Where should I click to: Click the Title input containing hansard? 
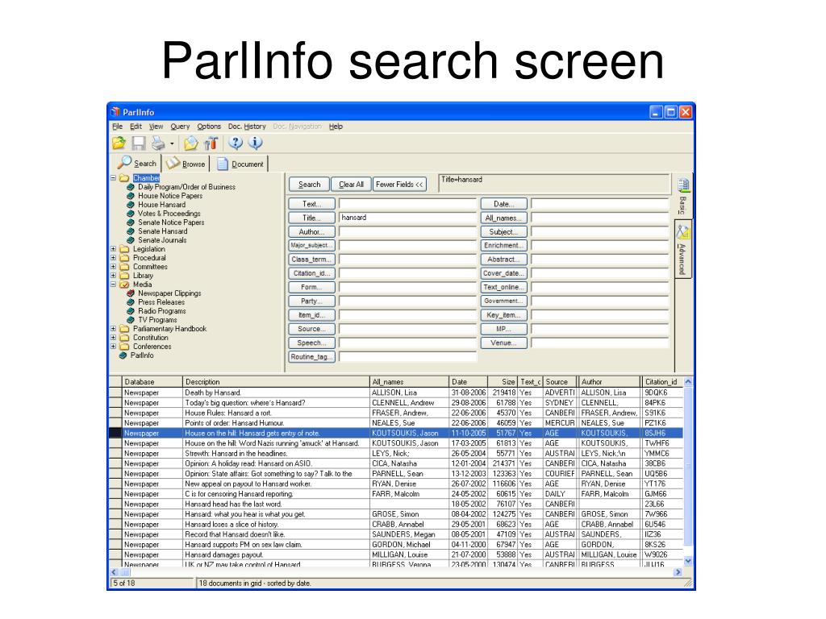coord(407,218)
